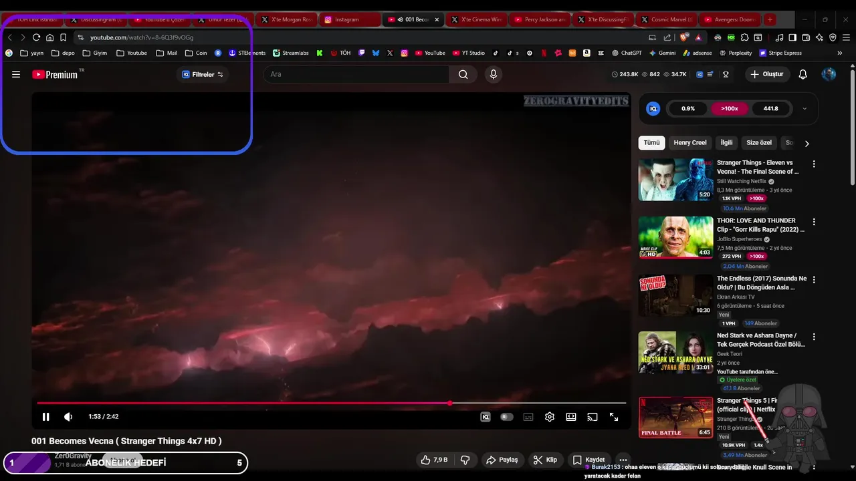856x481 pixels.
Task: Share video with Paylaş button
Action: click(502, 460)
